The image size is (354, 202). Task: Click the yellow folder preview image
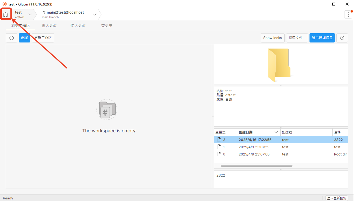tap(279, 65)
